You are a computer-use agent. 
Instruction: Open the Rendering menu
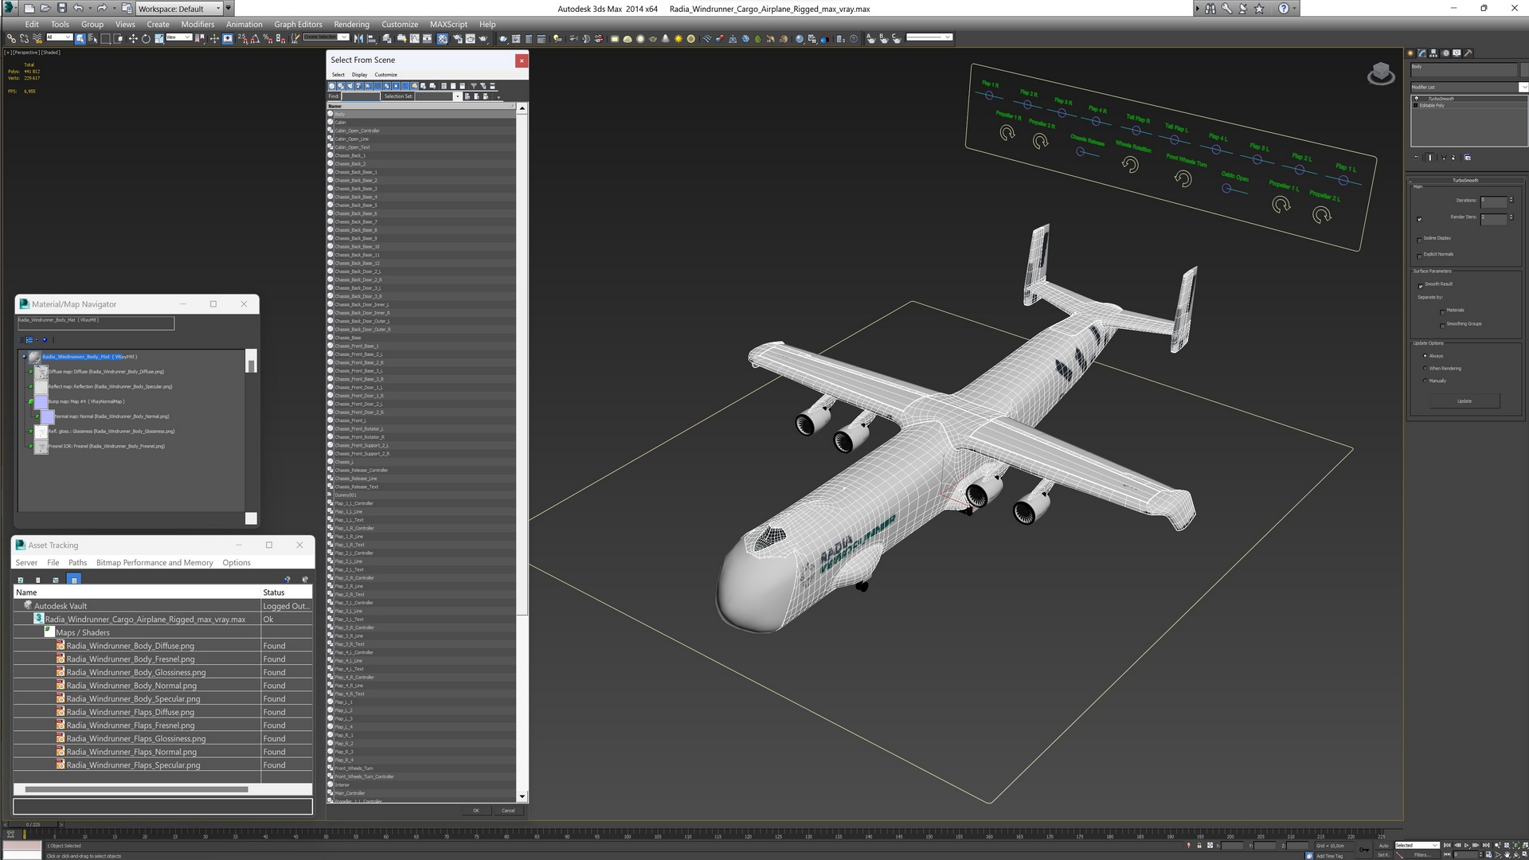[x=351, y=24]
